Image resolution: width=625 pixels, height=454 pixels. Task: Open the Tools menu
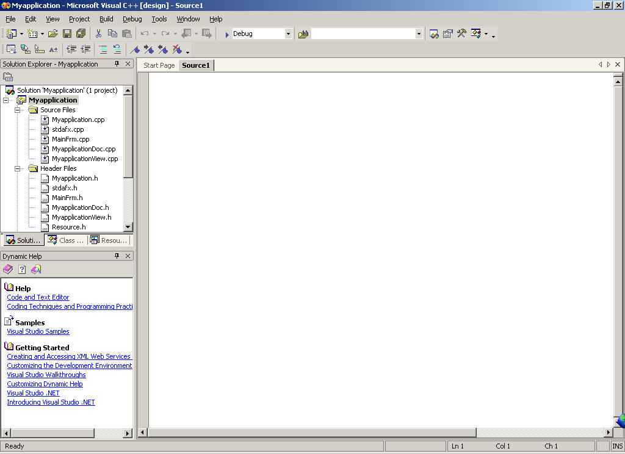[159, 19]
